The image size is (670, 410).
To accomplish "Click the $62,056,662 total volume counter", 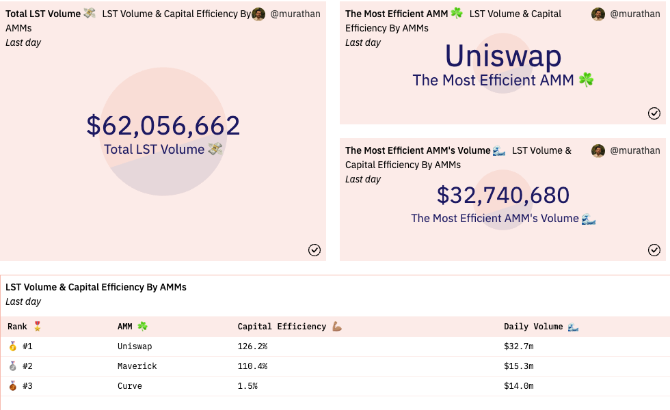I will (x=163, y=126).
